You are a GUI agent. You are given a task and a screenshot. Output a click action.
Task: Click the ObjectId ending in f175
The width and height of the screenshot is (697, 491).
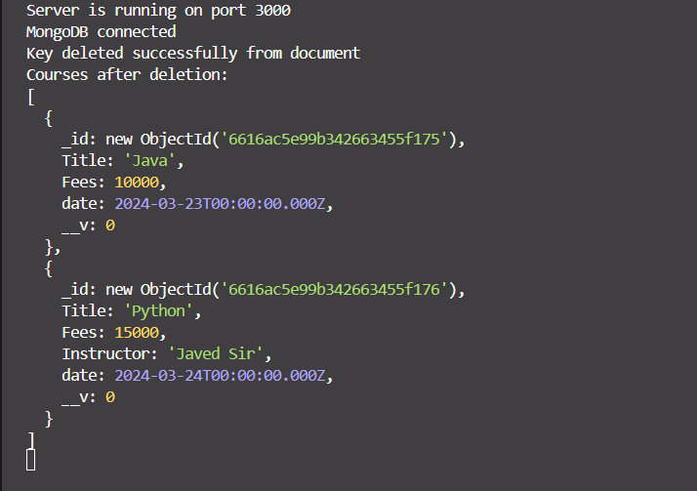(x=339, y=140)
